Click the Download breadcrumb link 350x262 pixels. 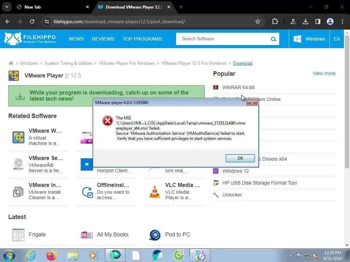(243, 63)
